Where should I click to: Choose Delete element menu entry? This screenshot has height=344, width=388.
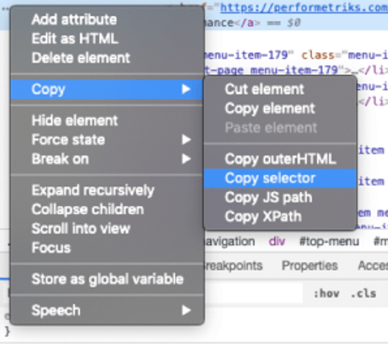(107, 58)
